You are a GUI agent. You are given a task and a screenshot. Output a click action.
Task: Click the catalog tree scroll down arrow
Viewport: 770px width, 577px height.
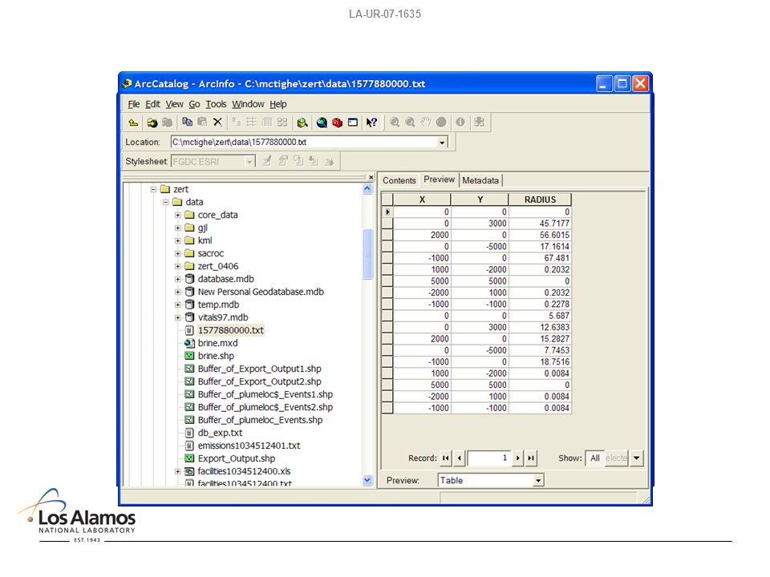tap(367, 480)
